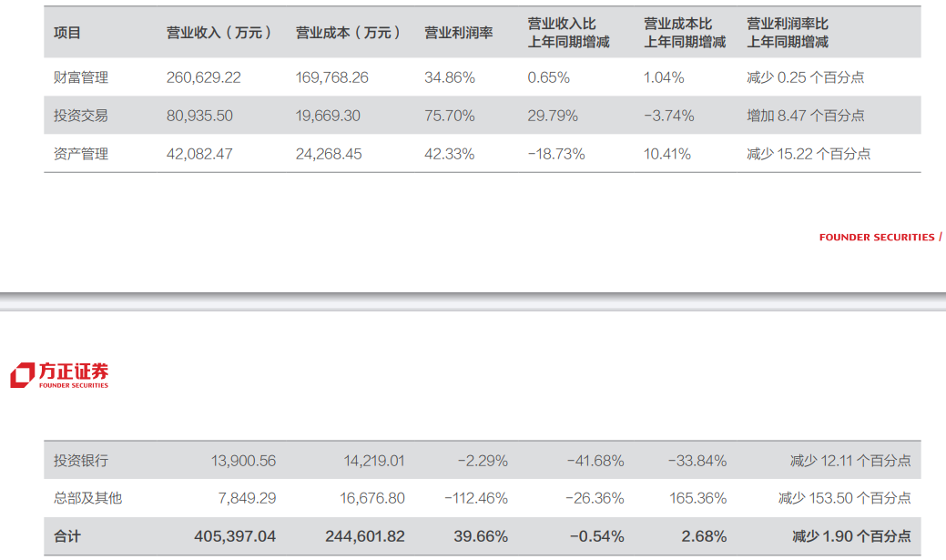This screenshot has height=560, width=946.
Task: Click the 75.70% profit margin cell
Action: point(450,116)
